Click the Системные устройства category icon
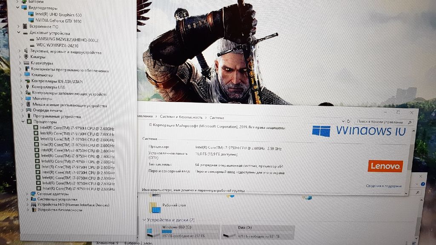This screenshot has width=436, height=245. (x=33, y=199)
